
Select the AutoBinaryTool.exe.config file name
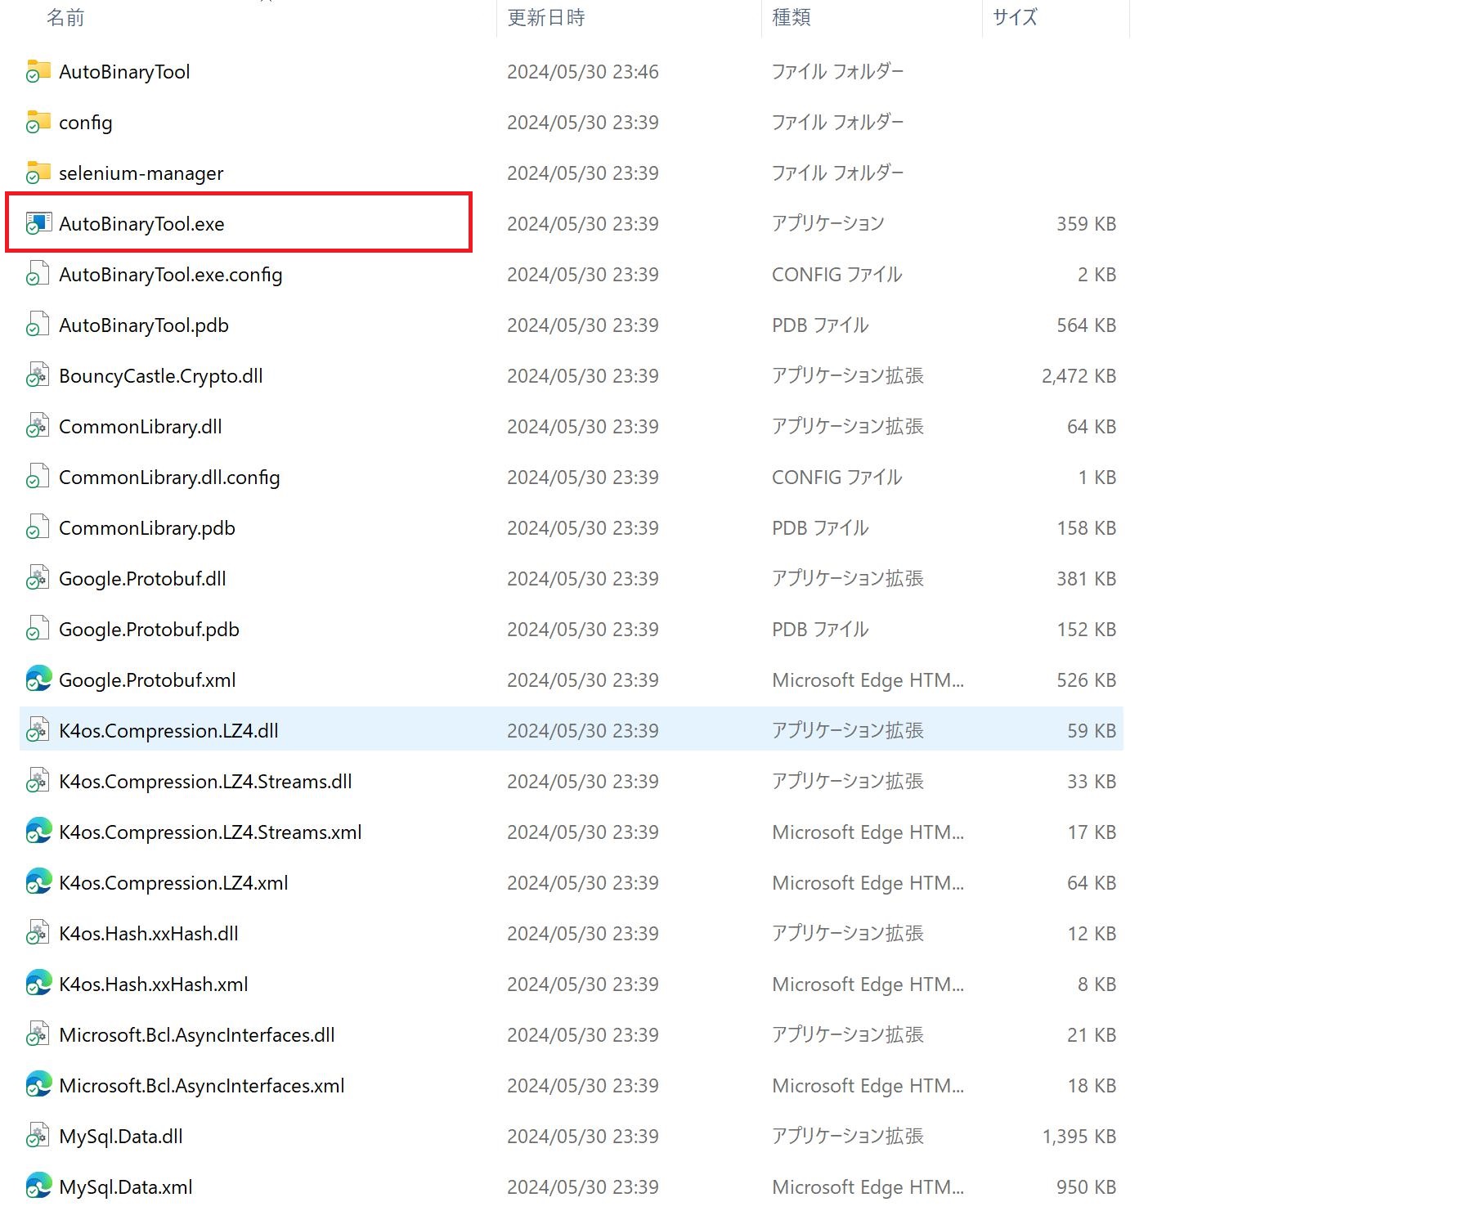click(171, 275)
